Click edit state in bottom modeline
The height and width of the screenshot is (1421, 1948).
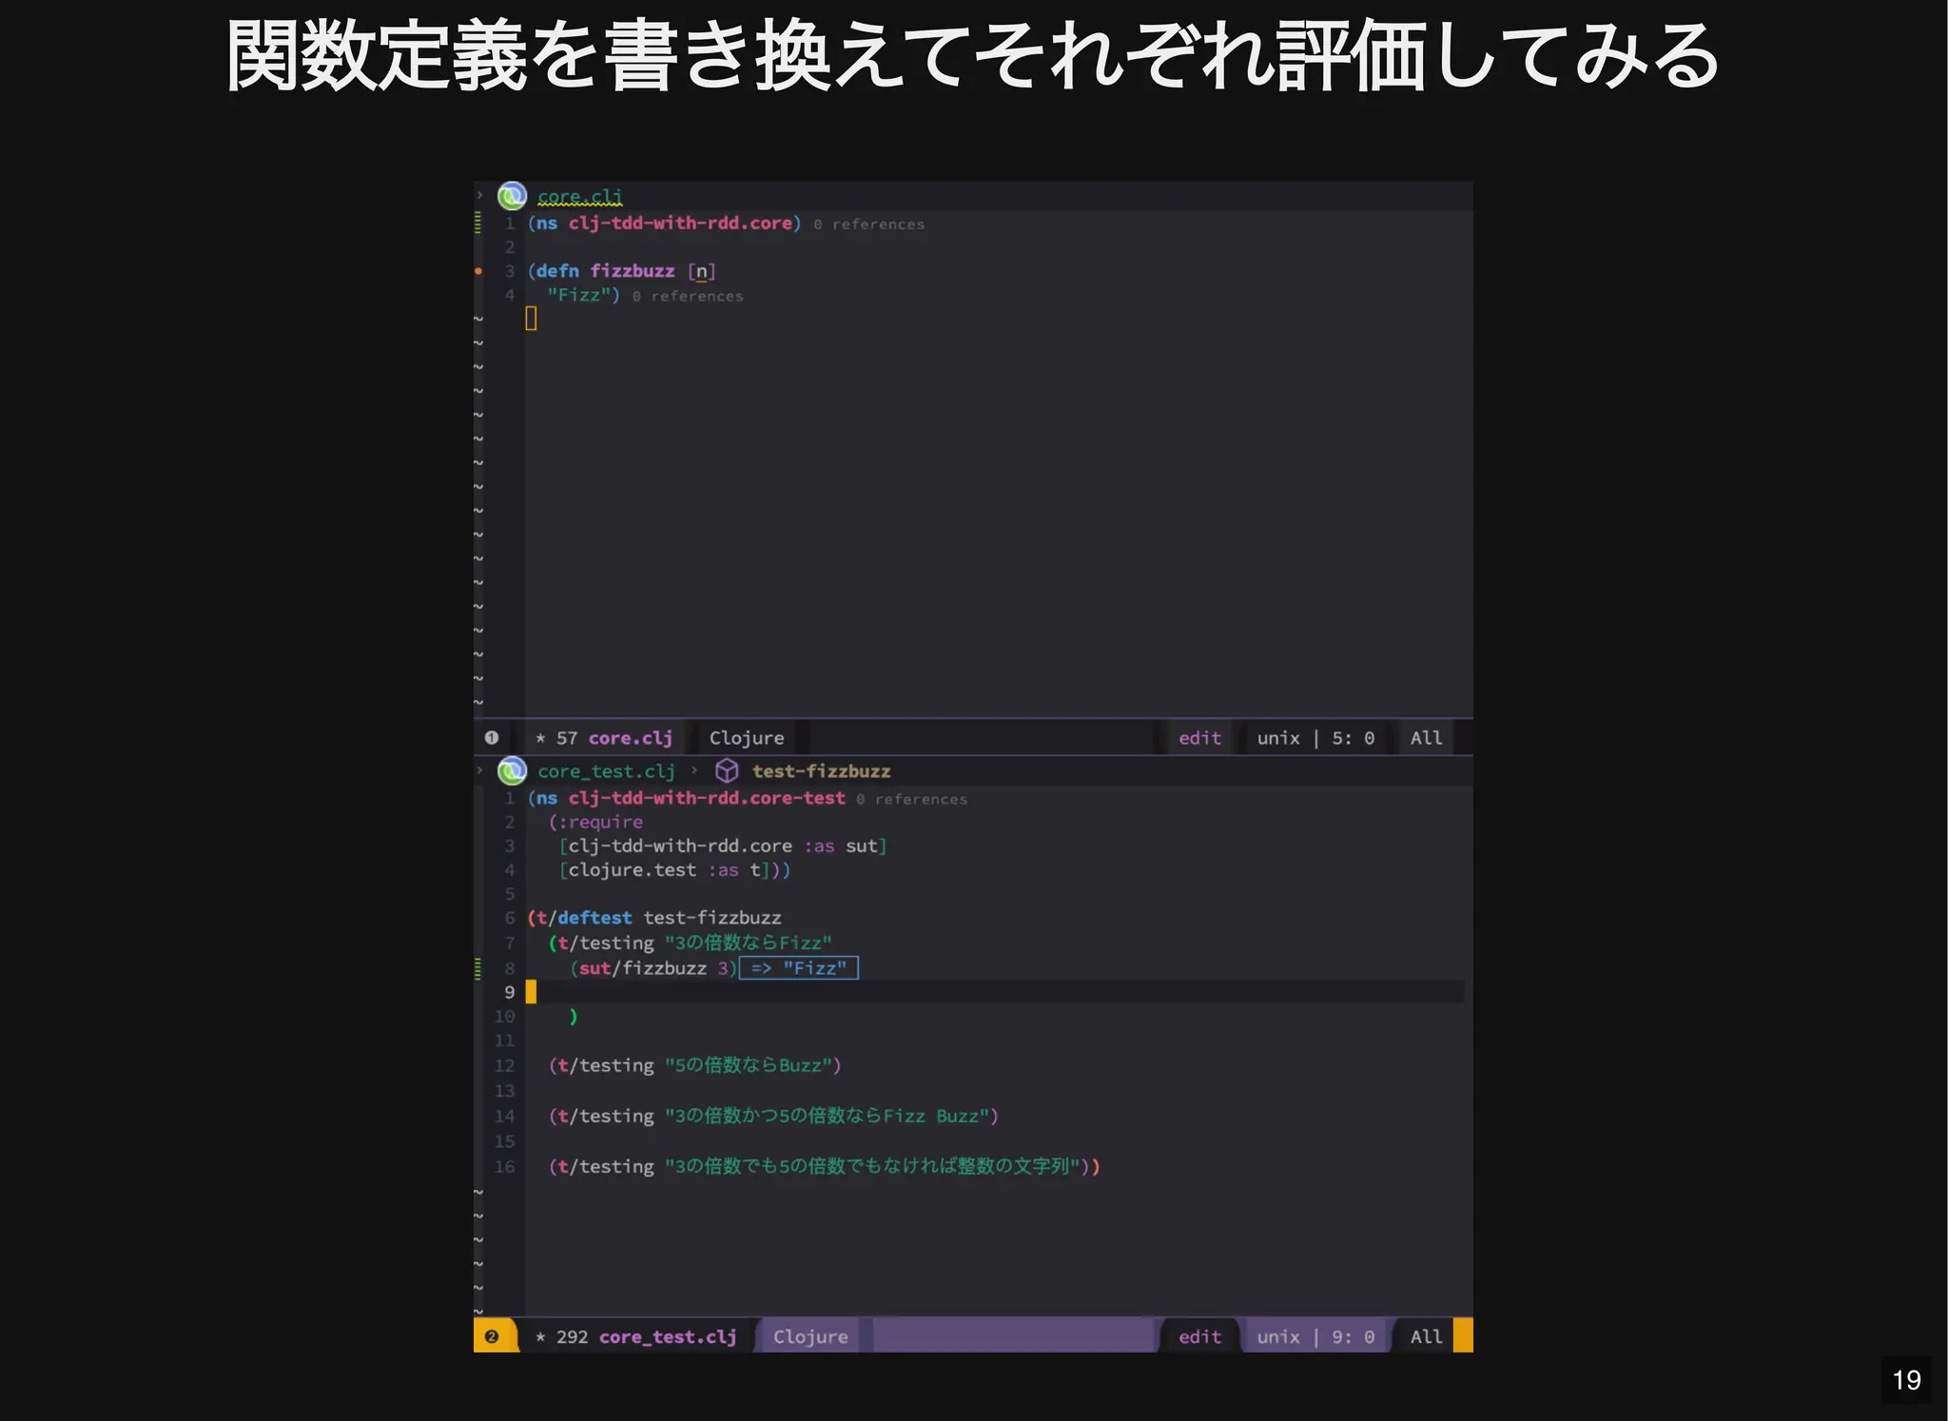1200,1336
